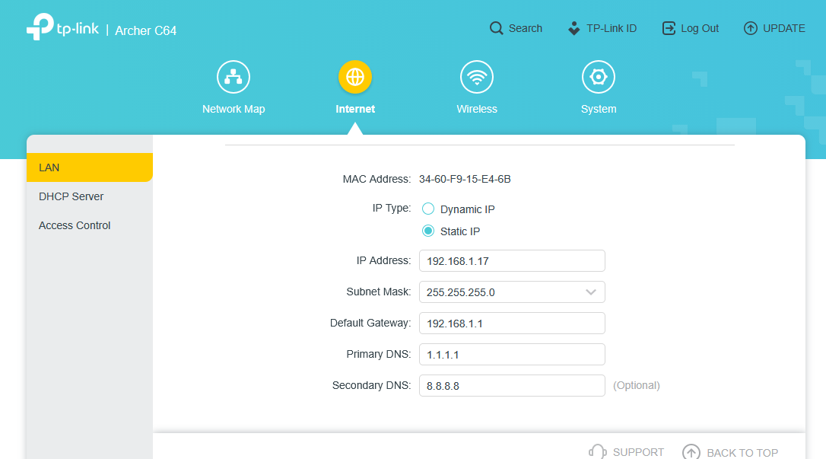Click the BACK TO TOP arrow icon

pyautogui.click(x=691, y=452)
